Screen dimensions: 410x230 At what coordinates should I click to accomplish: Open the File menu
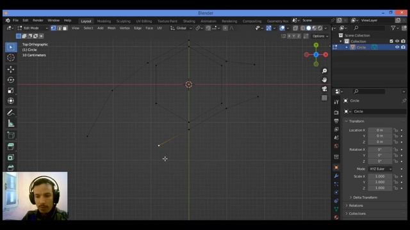tap(15, 20)
